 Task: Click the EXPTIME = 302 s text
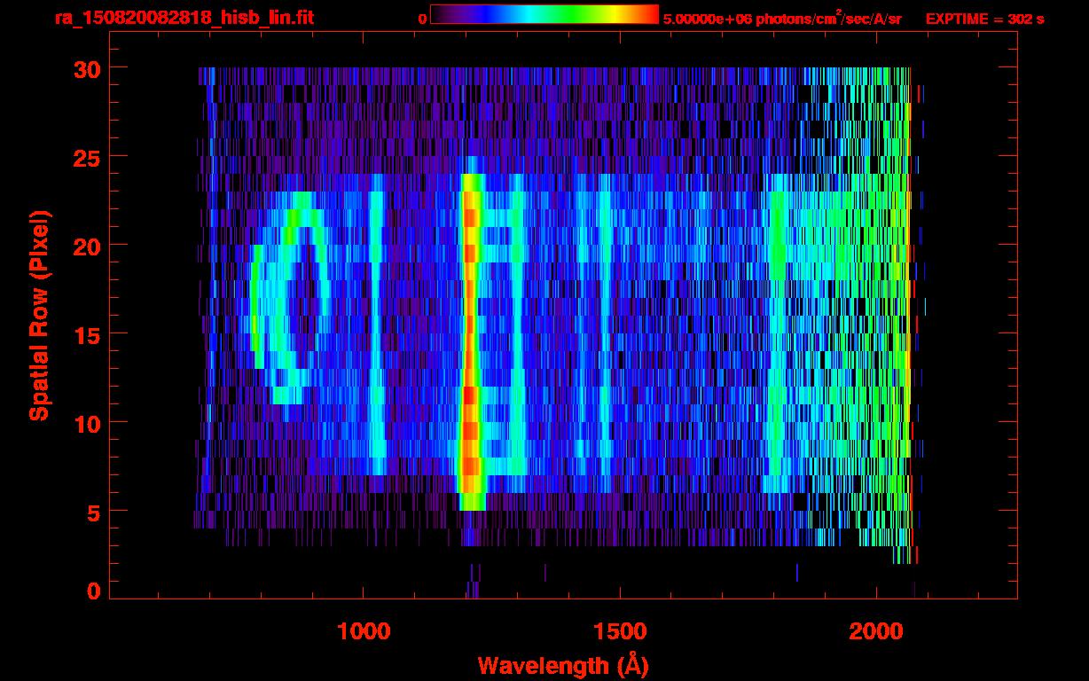tap(984, 20)
